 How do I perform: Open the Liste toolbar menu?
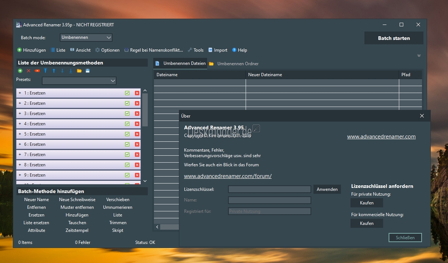[58, 50]
